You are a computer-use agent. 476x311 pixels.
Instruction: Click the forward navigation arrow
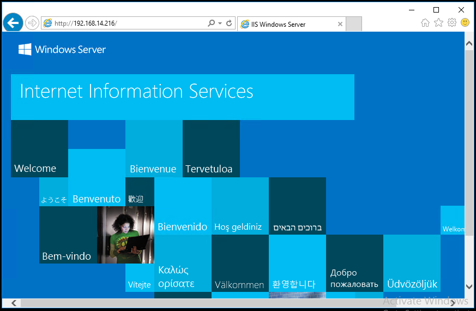coord(32,23)
